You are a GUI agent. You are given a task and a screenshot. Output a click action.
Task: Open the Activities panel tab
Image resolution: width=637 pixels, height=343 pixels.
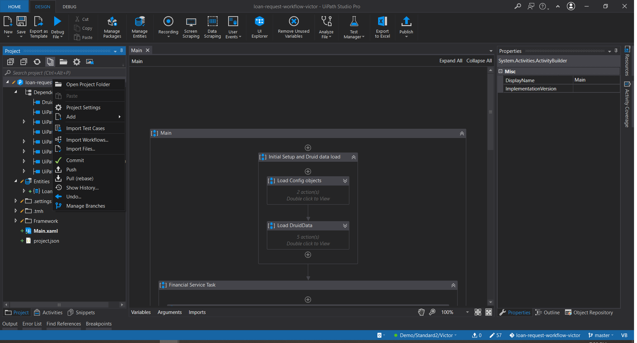click(x=48, y=313)
